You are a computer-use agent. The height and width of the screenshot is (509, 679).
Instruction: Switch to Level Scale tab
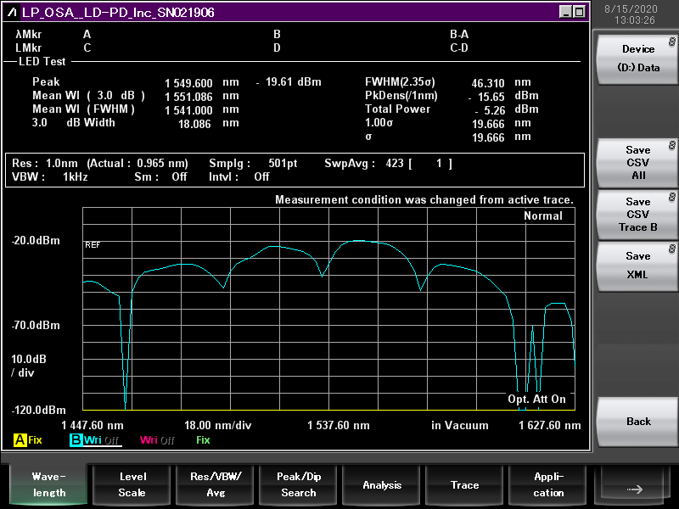pyautogui.click(x=132, y=484)
